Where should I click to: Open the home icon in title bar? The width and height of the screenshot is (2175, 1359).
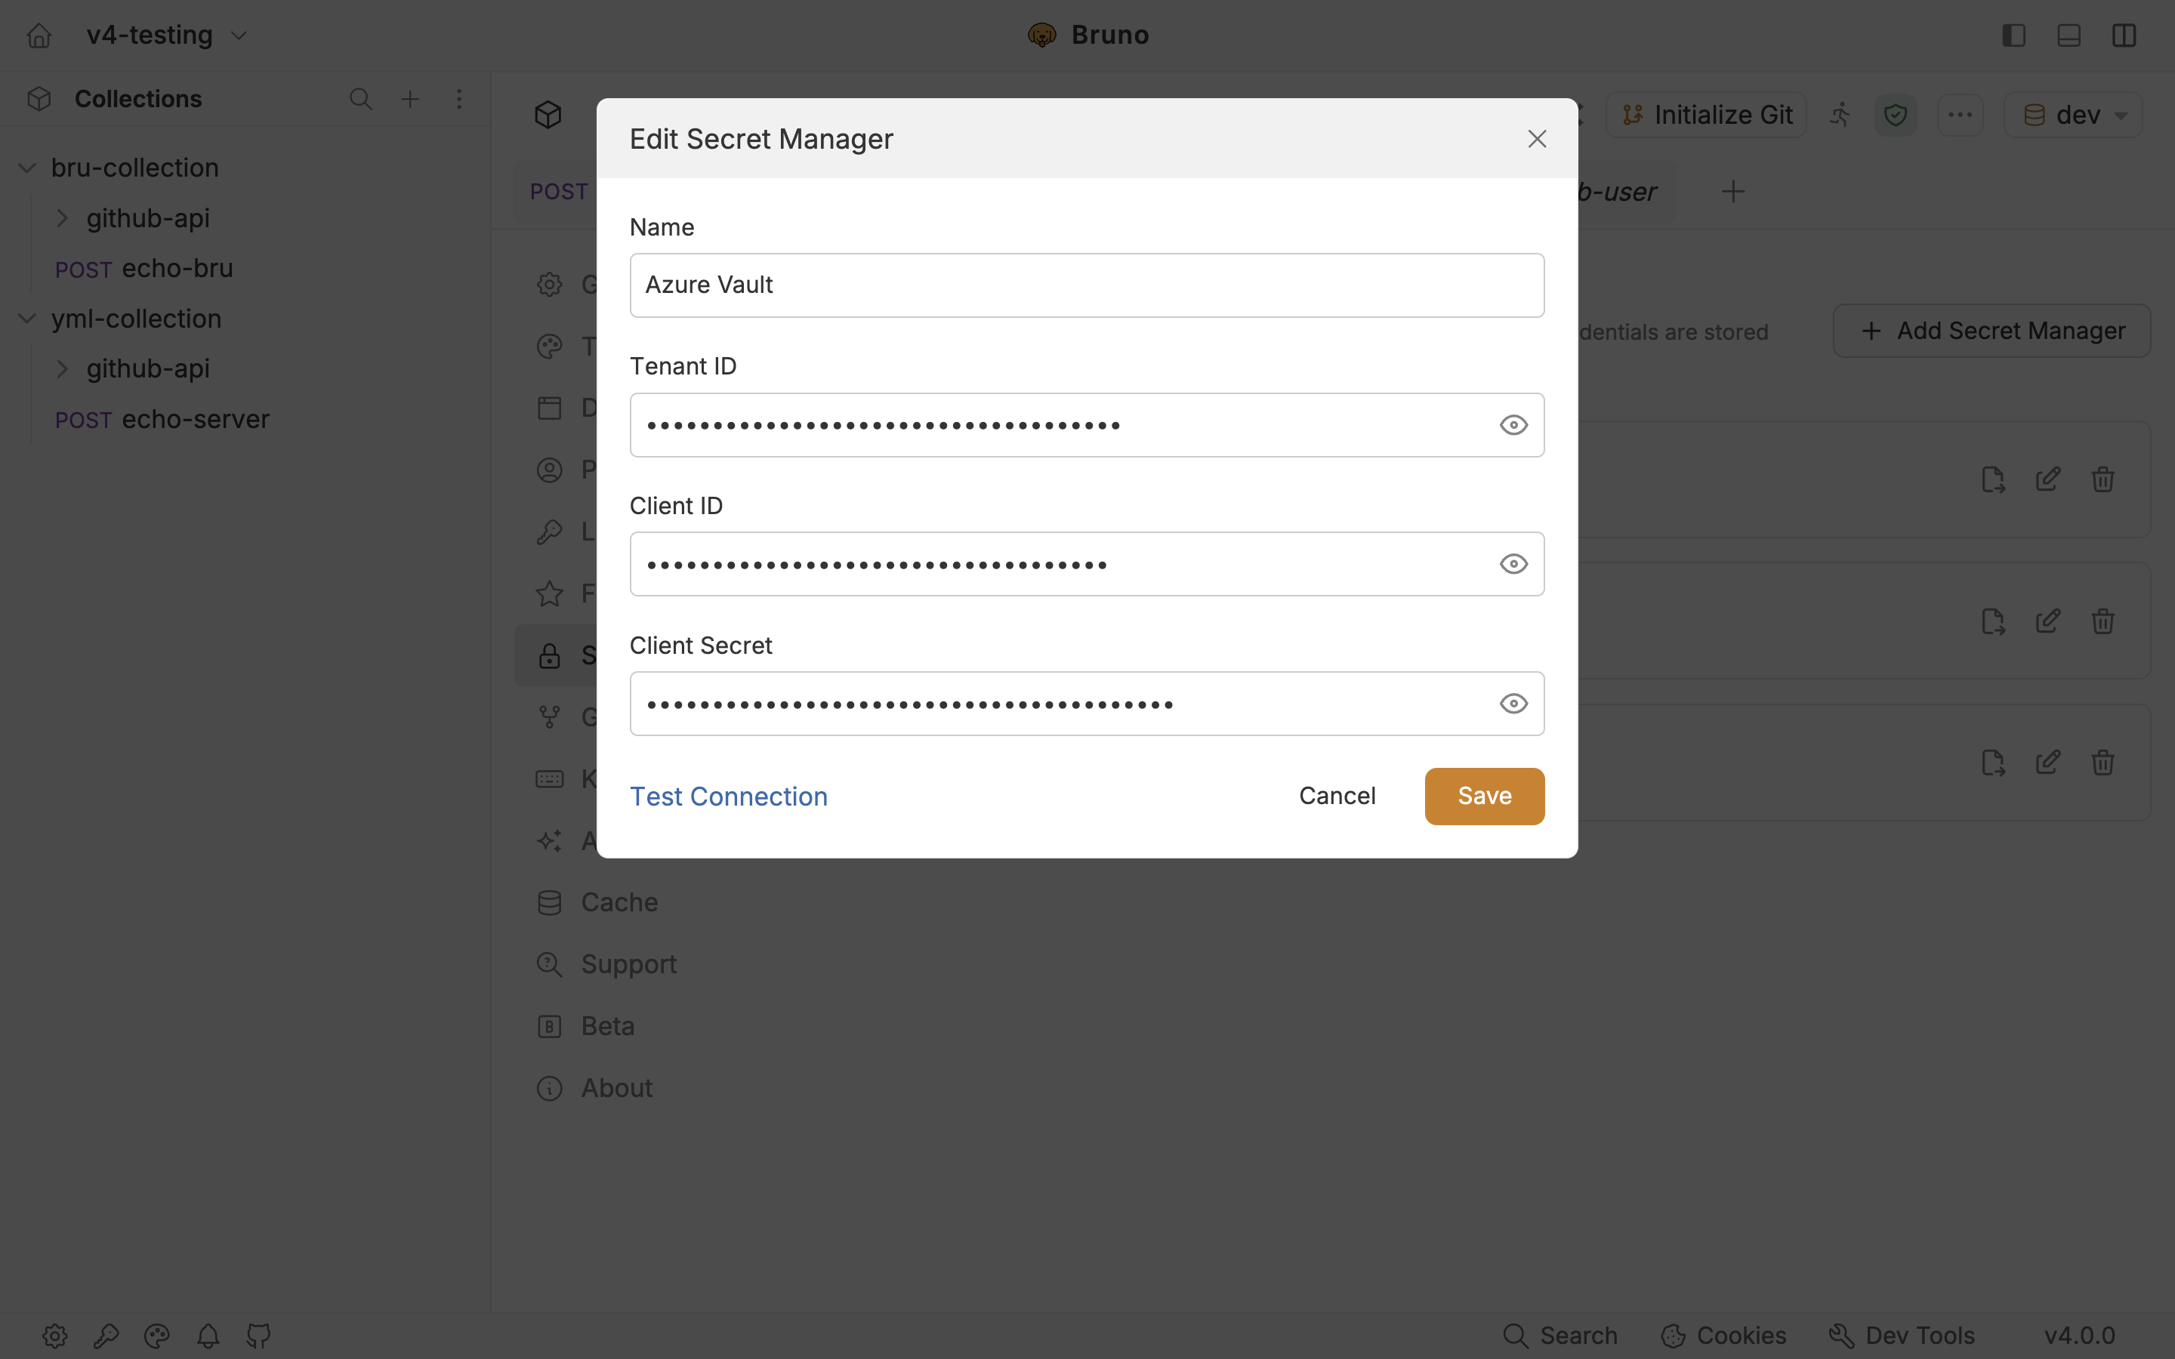39,35
